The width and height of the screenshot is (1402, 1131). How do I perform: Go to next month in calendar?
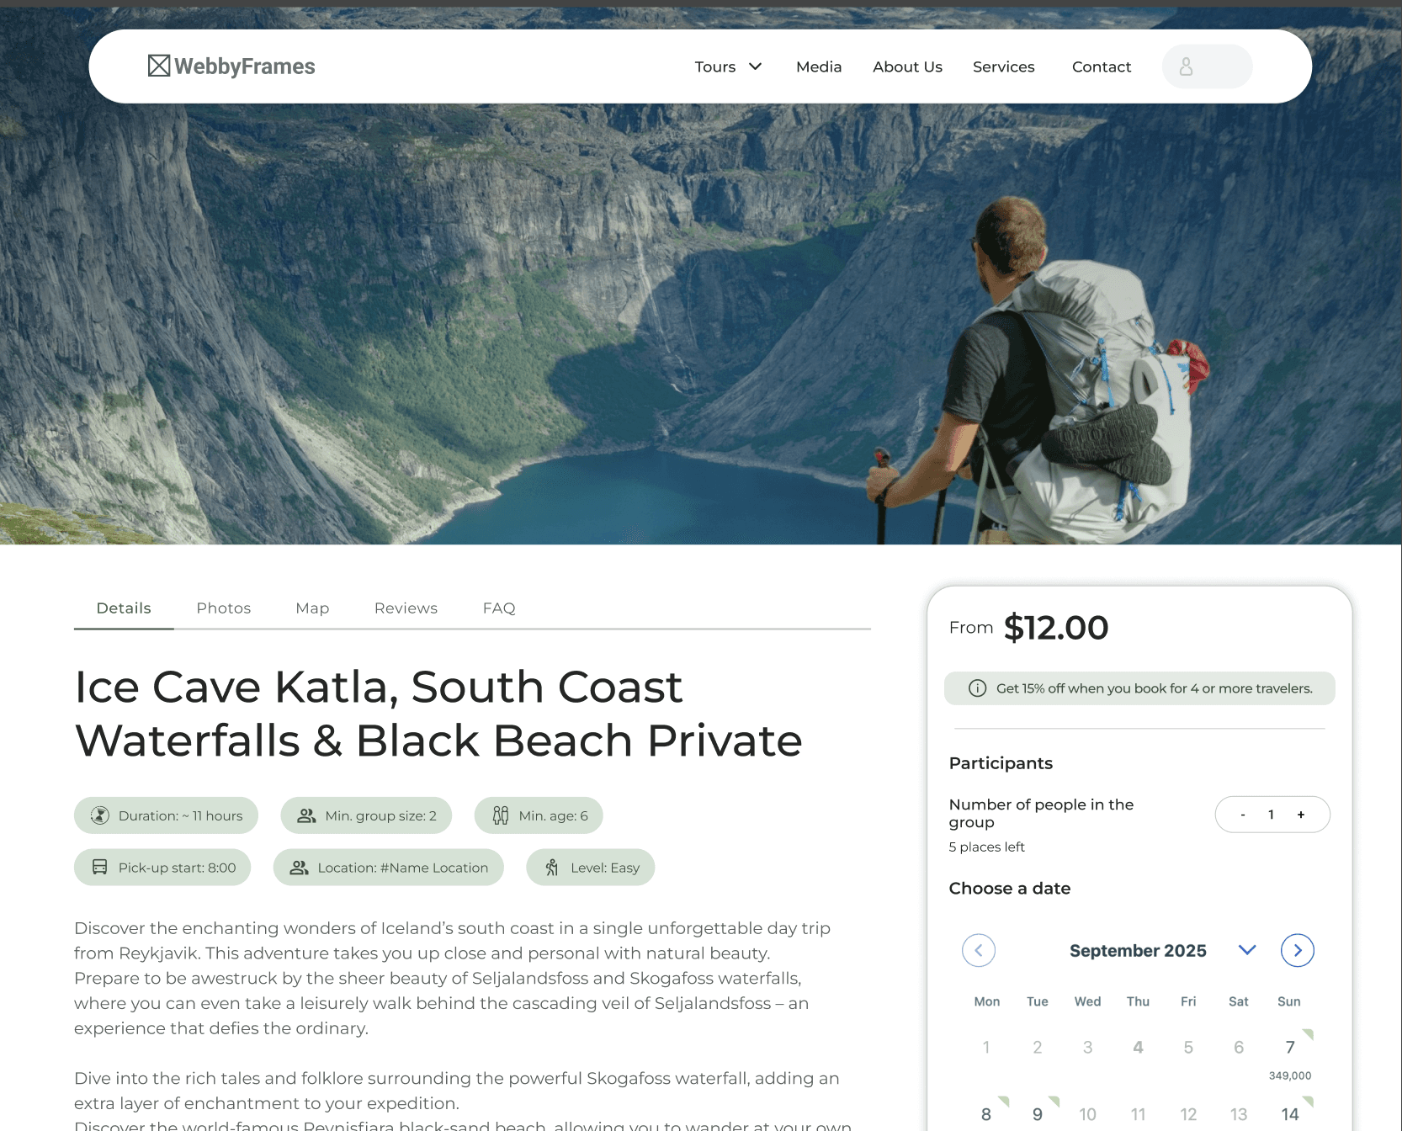[1298, 950]
